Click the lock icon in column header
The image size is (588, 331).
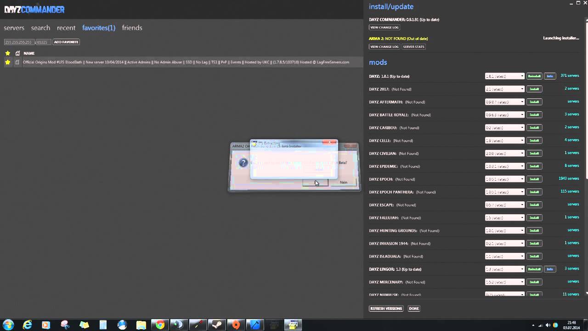(x=17, y=53)
